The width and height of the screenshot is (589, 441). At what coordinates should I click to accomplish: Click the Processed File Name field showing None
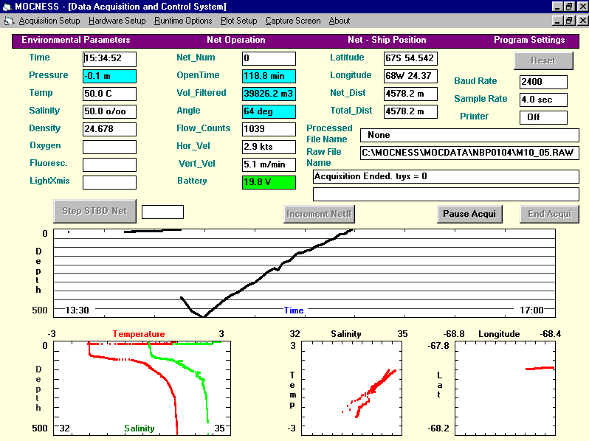pos(469,135)
